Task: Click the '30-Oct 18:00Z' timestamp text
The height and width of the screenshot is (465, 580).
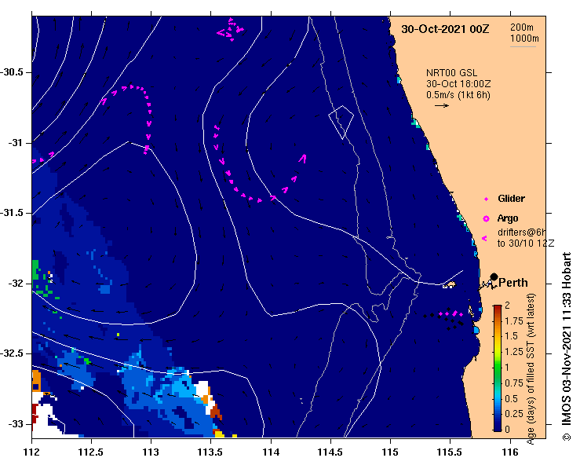Action: [x=458, y=84]
